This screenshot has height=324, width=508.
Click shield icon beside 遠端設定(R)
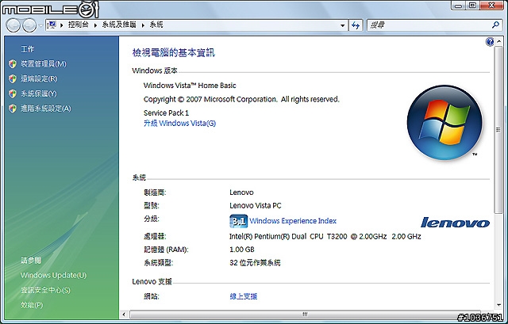click(x=13, y=79)
